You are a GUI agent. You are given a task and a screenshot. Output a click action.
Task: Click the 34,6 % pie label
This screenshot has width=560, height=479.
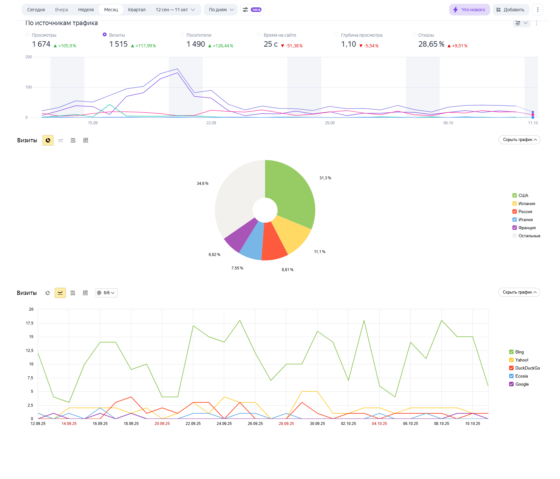point(203,183)
